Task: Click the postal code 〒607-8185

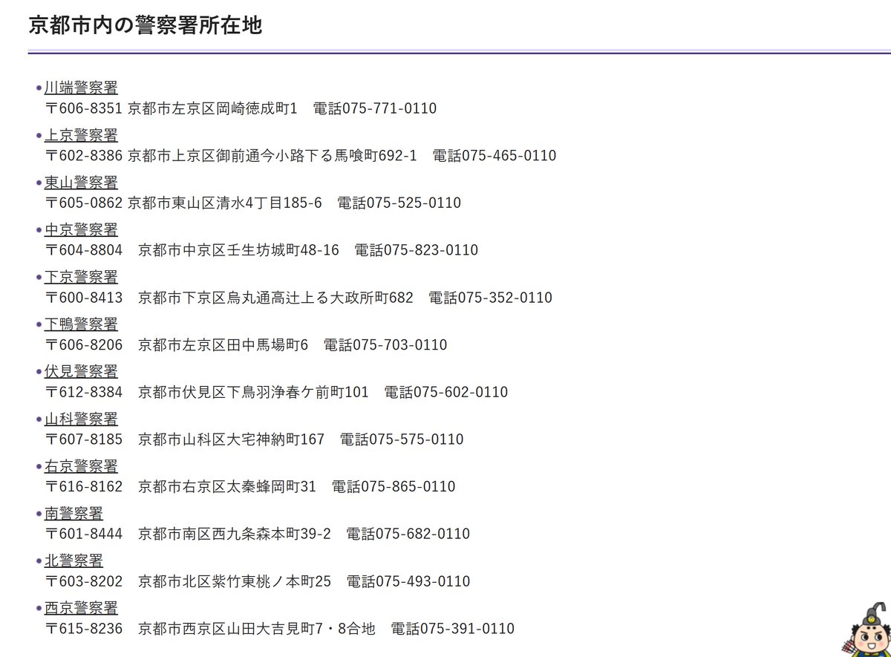Action: [x=84, y=439]
